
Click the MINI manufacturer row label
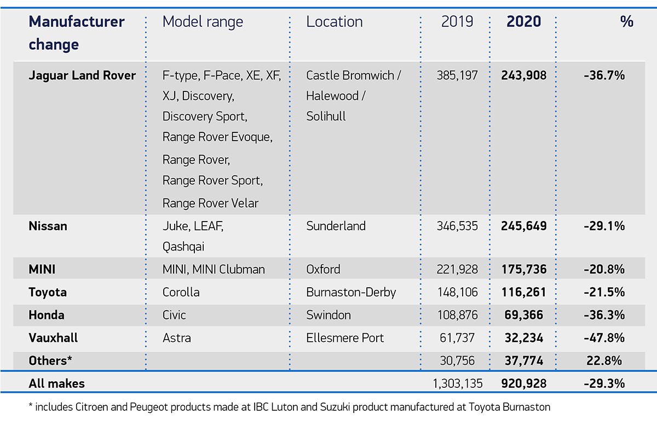point(42,269)
